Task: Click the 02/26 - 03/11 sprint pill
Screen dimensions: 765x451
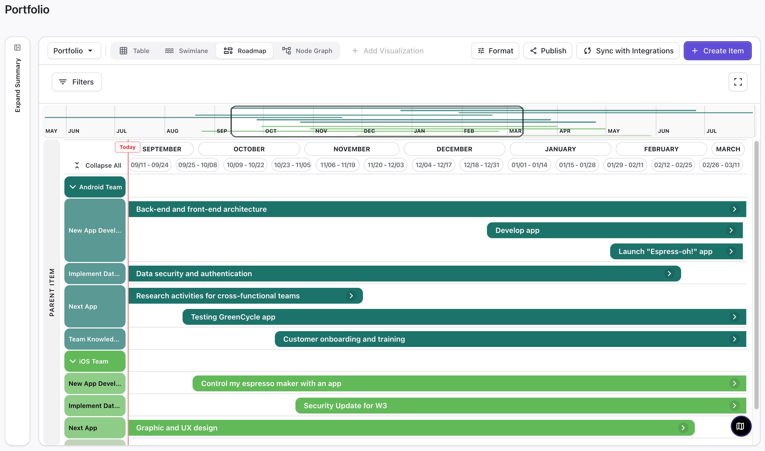Action: 721,165
